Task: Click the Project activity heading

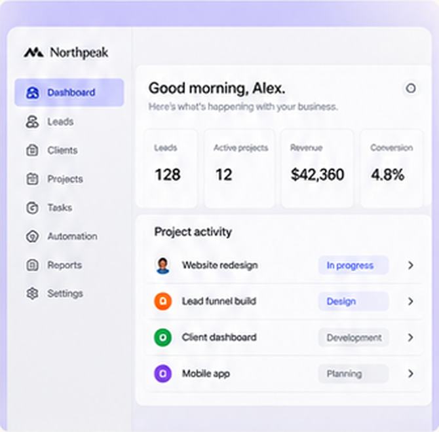Action: [x=193, y=232]
